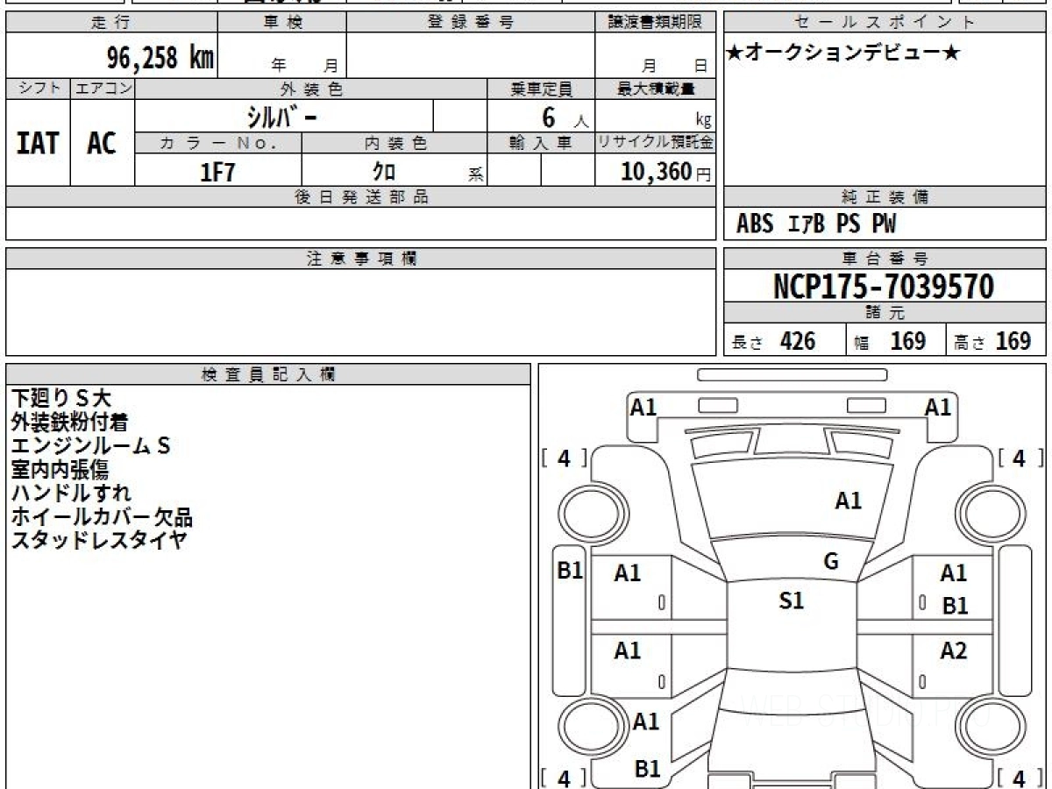The height and width of the screenshot is (789, 1052).
Task: Click the セールスポイント header
Action: coord(885,23)
